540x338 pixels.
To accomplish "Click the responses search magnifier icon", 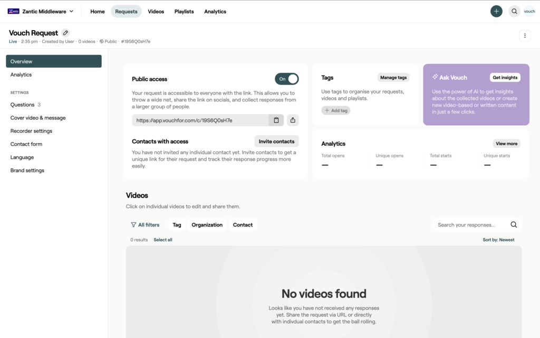I will [514, 225].
